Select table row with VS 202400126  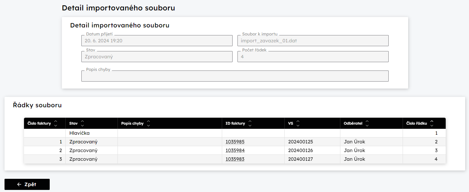[235, 150]
